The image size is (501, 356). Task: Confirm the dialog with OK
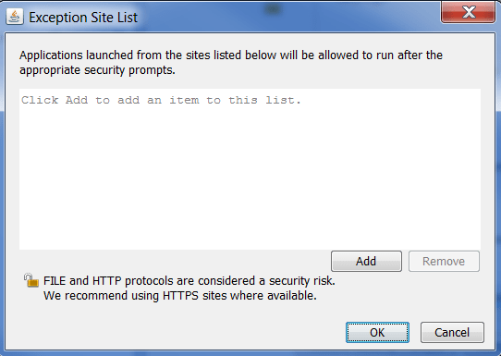tap(377, 332)
